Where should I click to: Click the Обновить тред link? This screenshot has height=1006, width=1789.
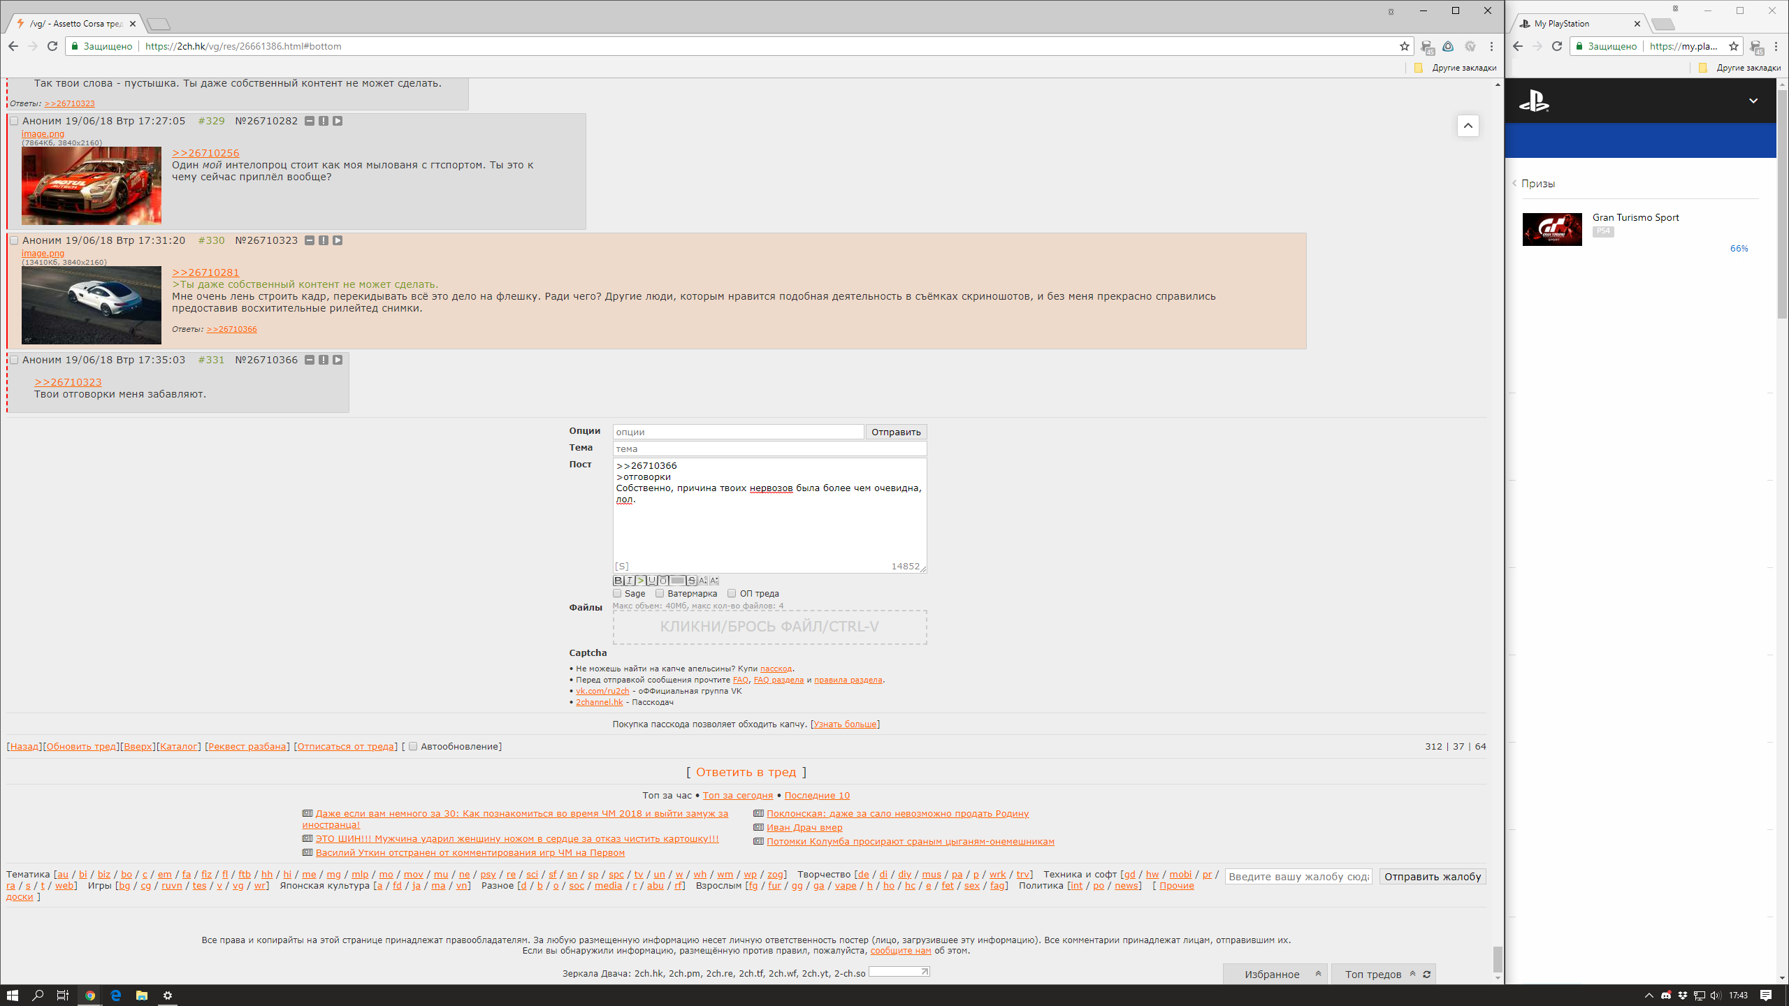pos(81,746)
